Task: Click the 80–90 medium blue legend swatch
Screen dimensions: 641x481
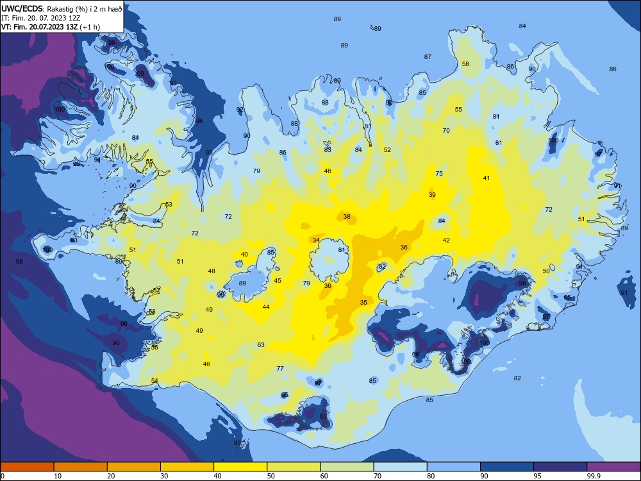Action: pos(454,467)
